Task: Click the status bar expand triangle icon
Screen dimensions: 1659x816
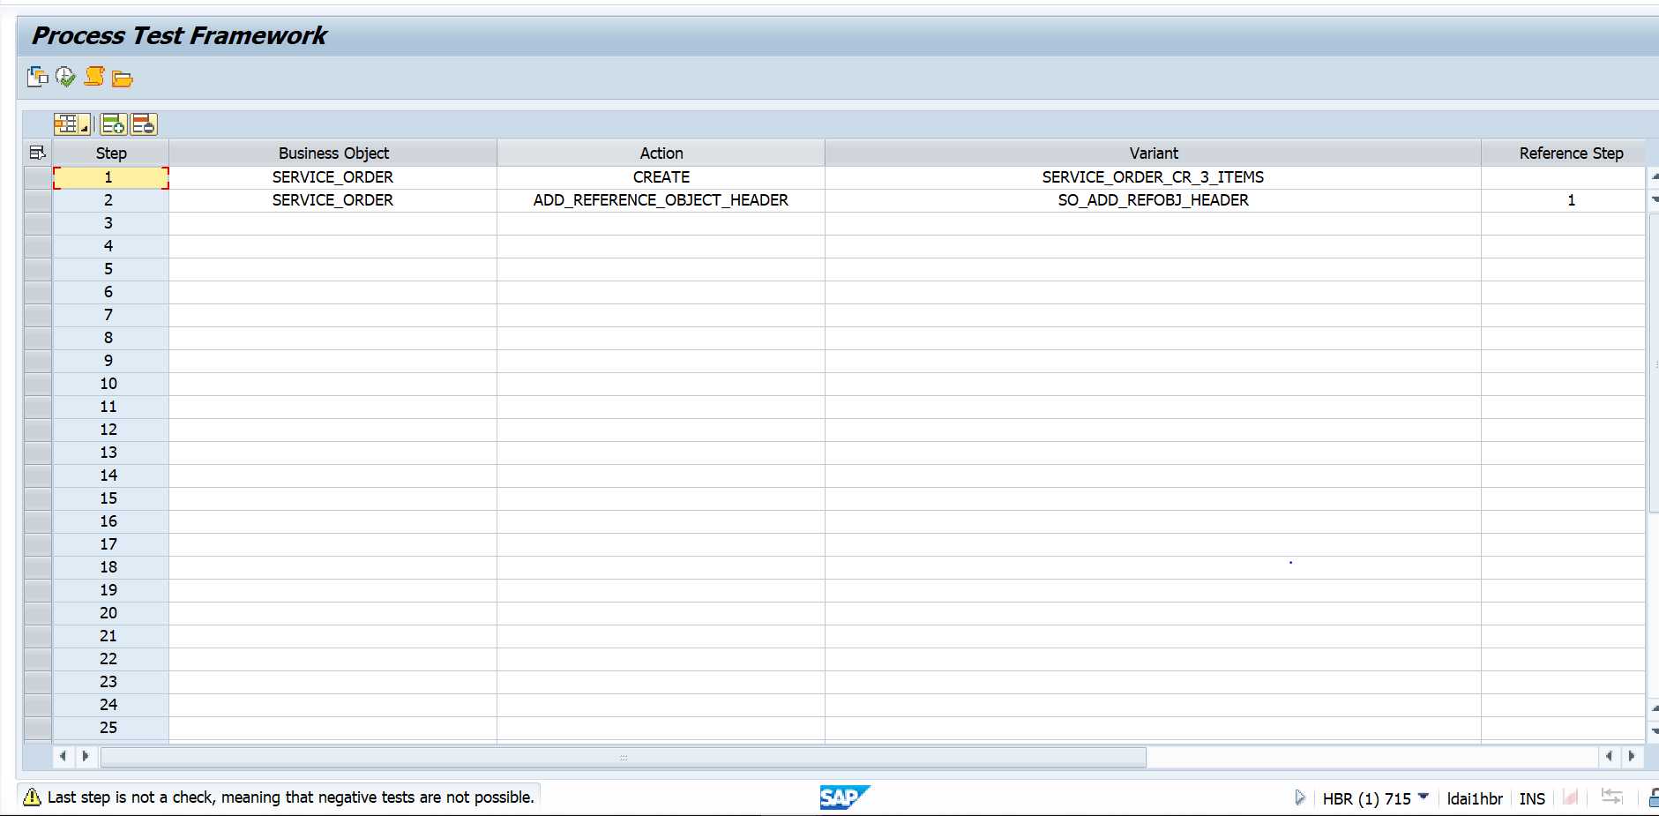Action: [x=1299, y=797]
